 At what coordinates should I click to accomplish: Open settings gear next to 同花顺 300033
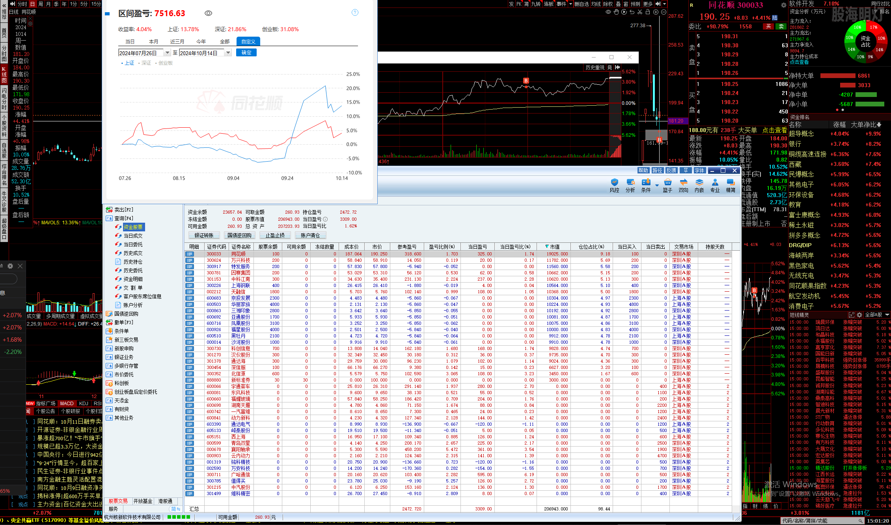(783, 5)
